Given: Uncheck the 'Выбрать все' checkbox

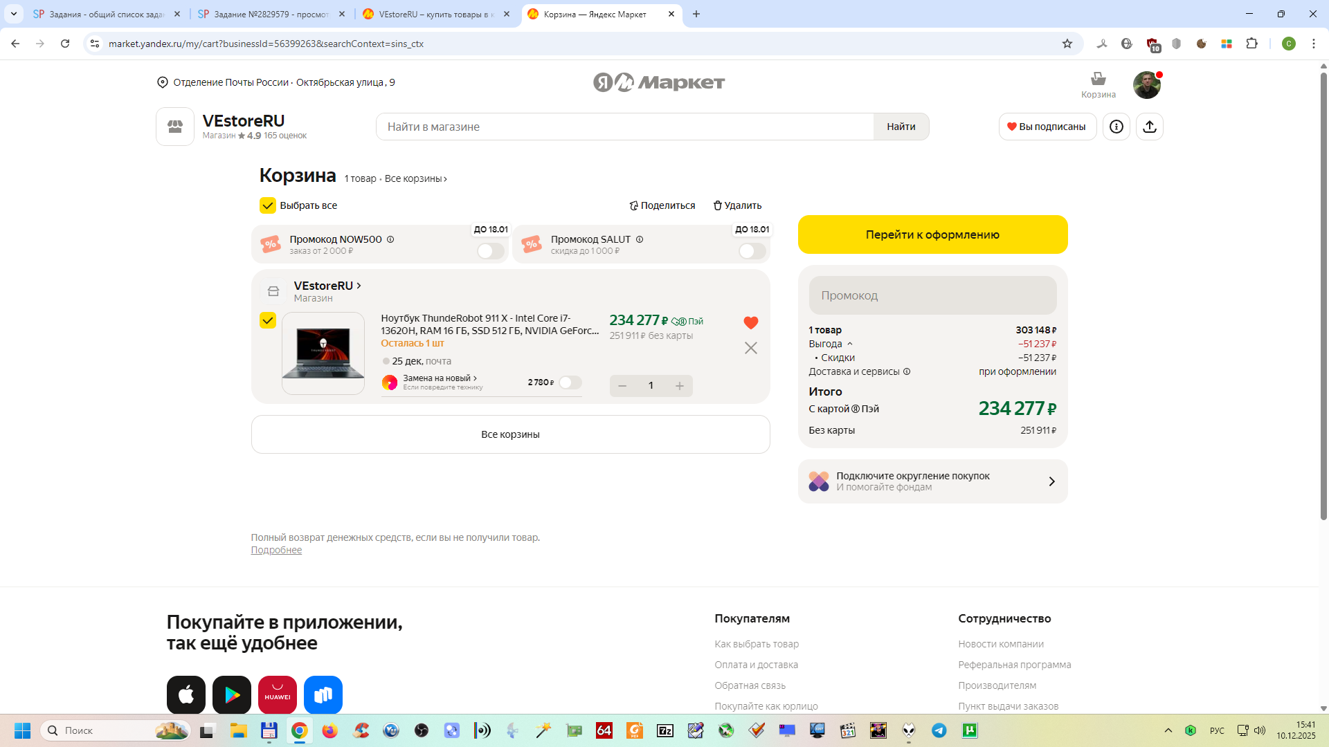Looking at the screenshot, I should point(268,205).
